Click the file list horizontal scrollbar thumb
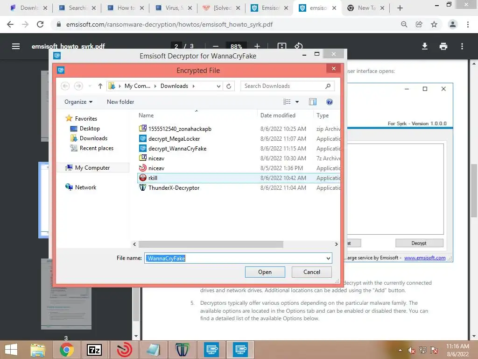This screenshot has width=478, height=359. [x=211, y=244]
